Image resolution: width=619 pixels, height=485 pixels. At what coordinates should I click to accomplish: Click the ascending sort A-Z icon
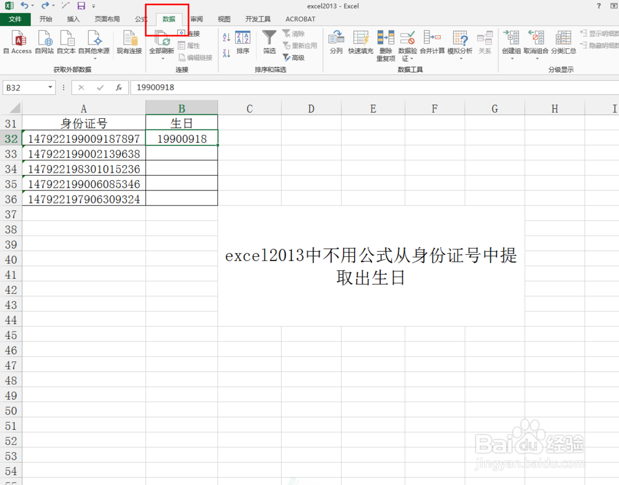tap(226, 37)
